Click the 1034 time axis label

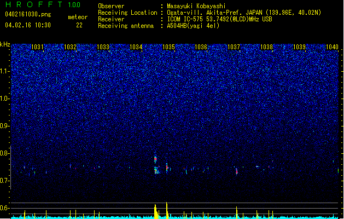pyautogui.click(x=136, y=47)
